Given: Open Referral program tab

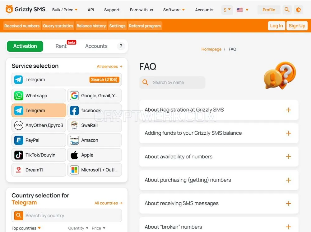Looking at the screenshot, I should coord(145,26).
